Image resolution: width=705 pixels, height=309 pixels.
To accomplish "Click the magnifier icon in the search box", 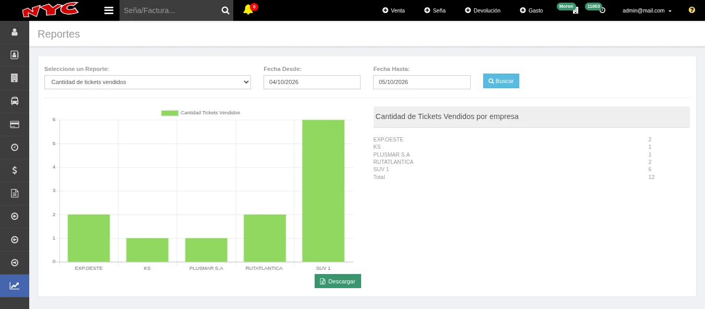I will 225,10.
